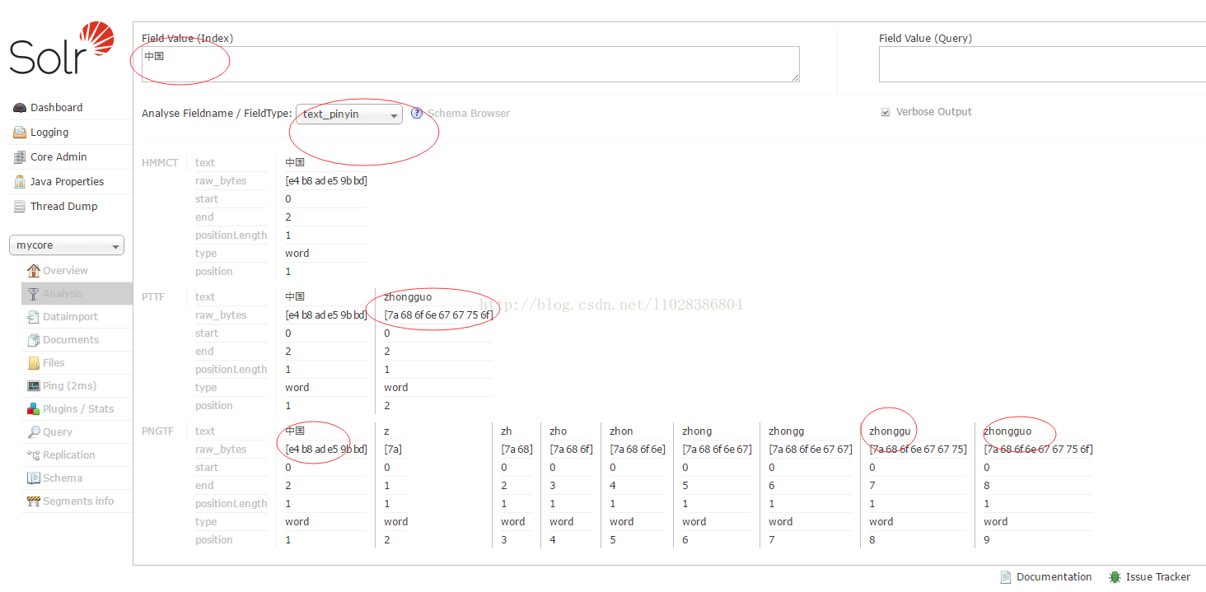Image resolution: width=1206 pixels, height=592 pixels.
Task: Click the Field Value (Index) text area
Action: [470, 64]
